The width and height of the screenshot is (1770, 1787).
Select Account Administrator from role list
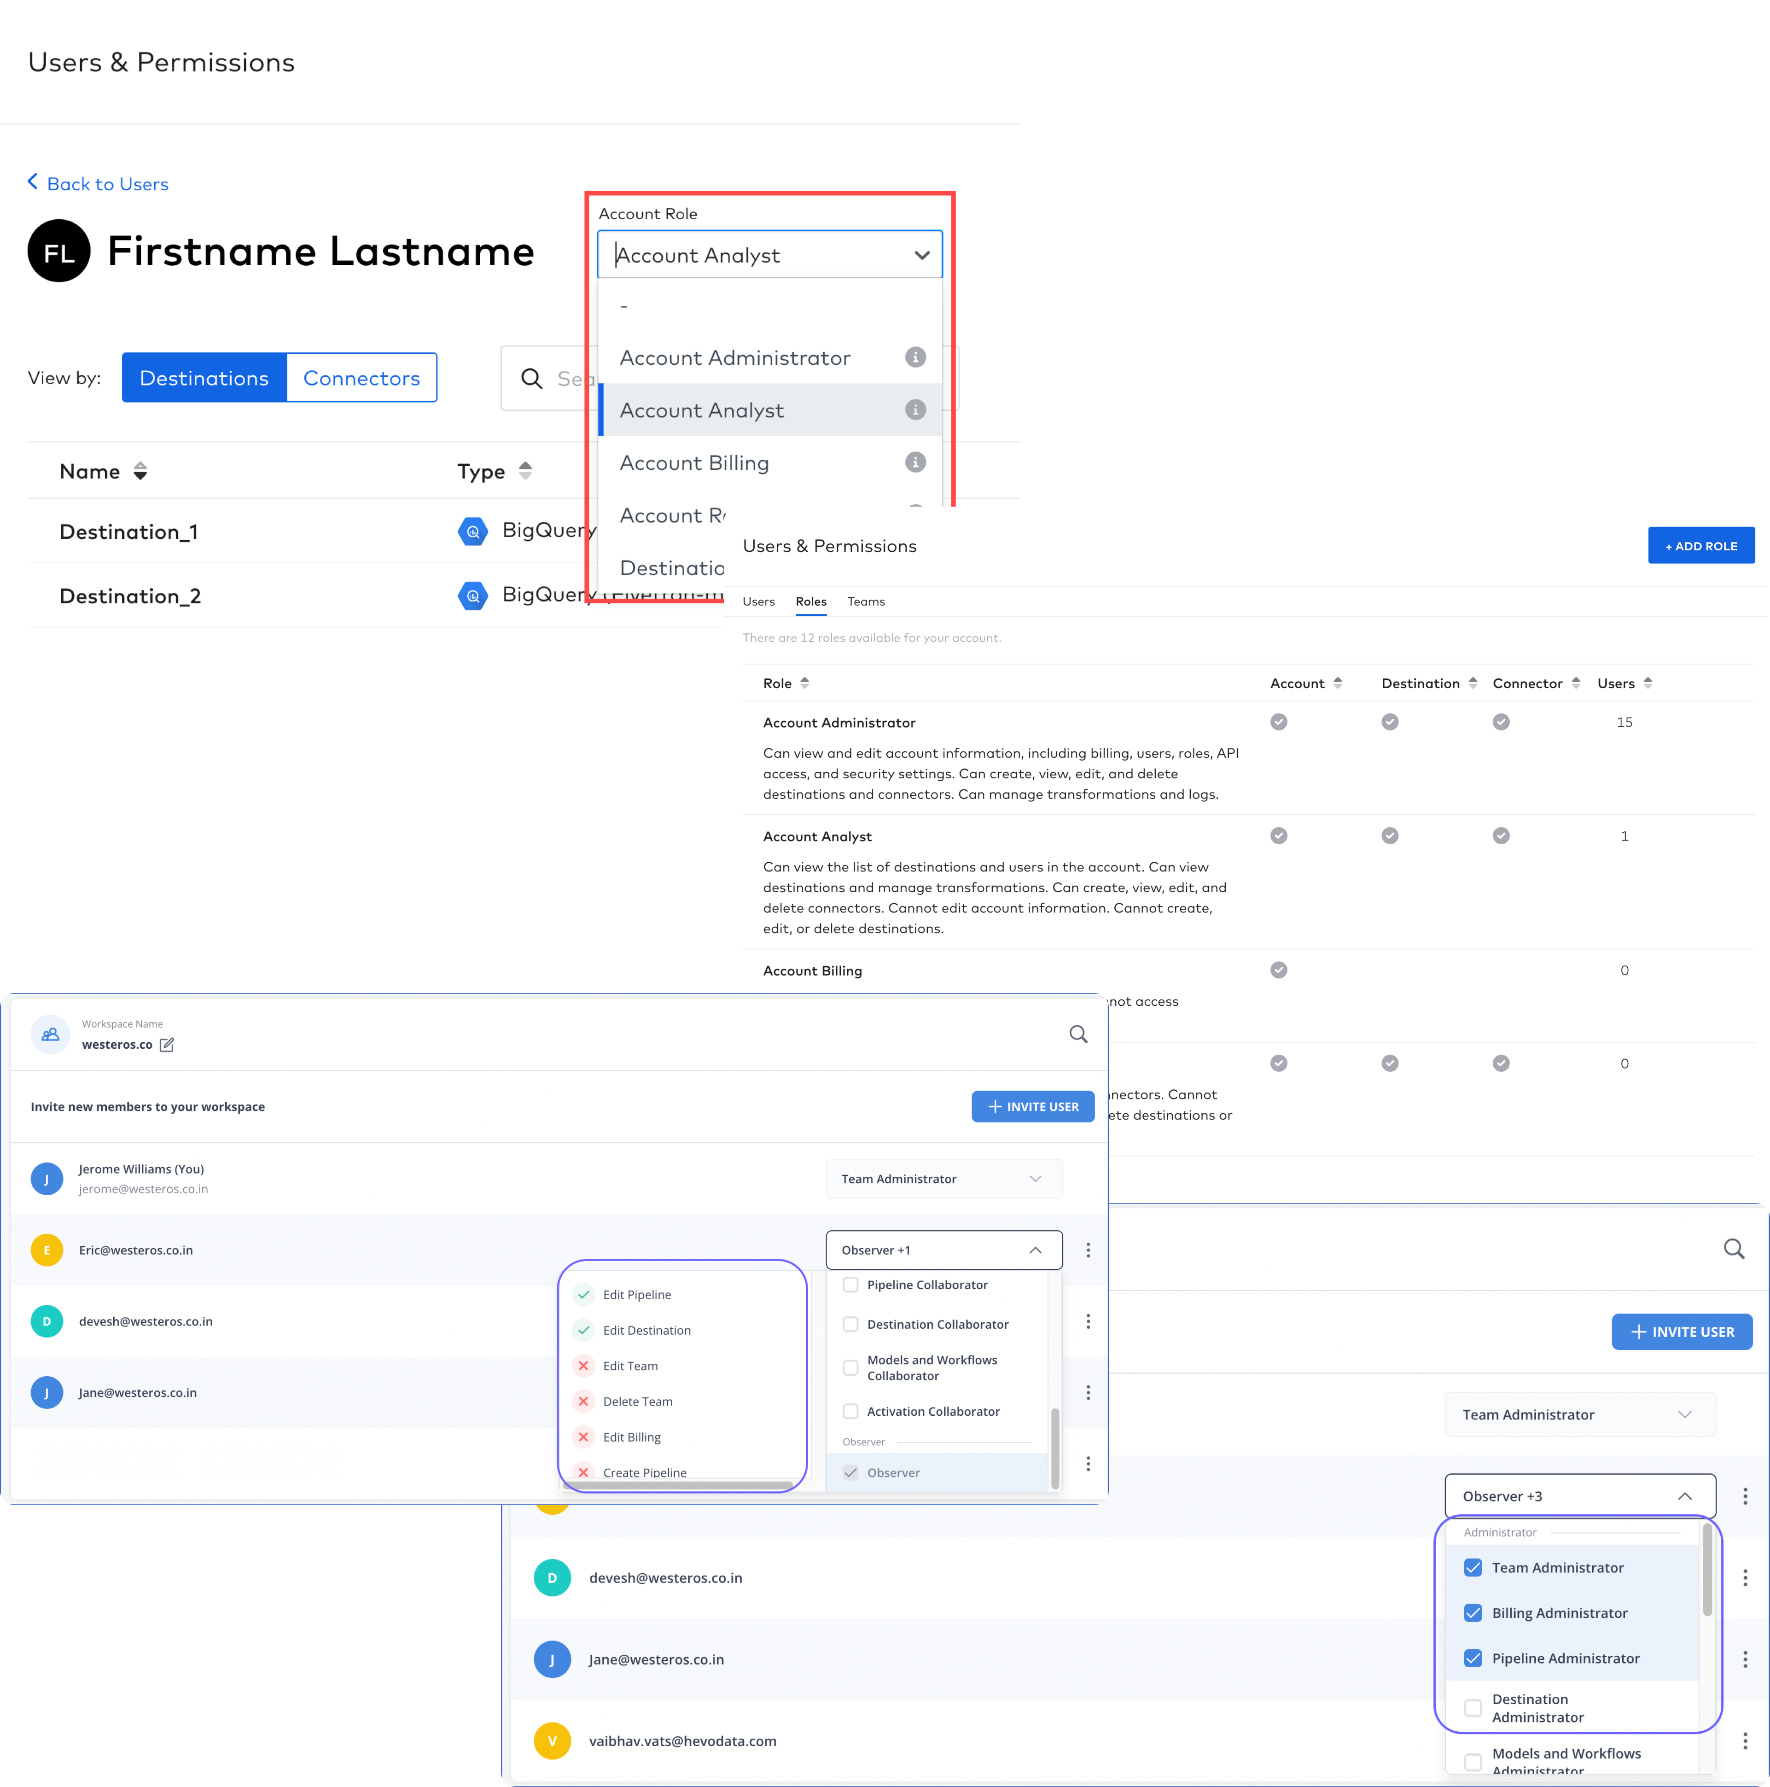point(734,358)
